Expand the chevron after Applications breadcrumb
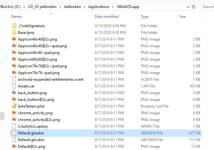214x150 pixels. click(x=113, y=7)
